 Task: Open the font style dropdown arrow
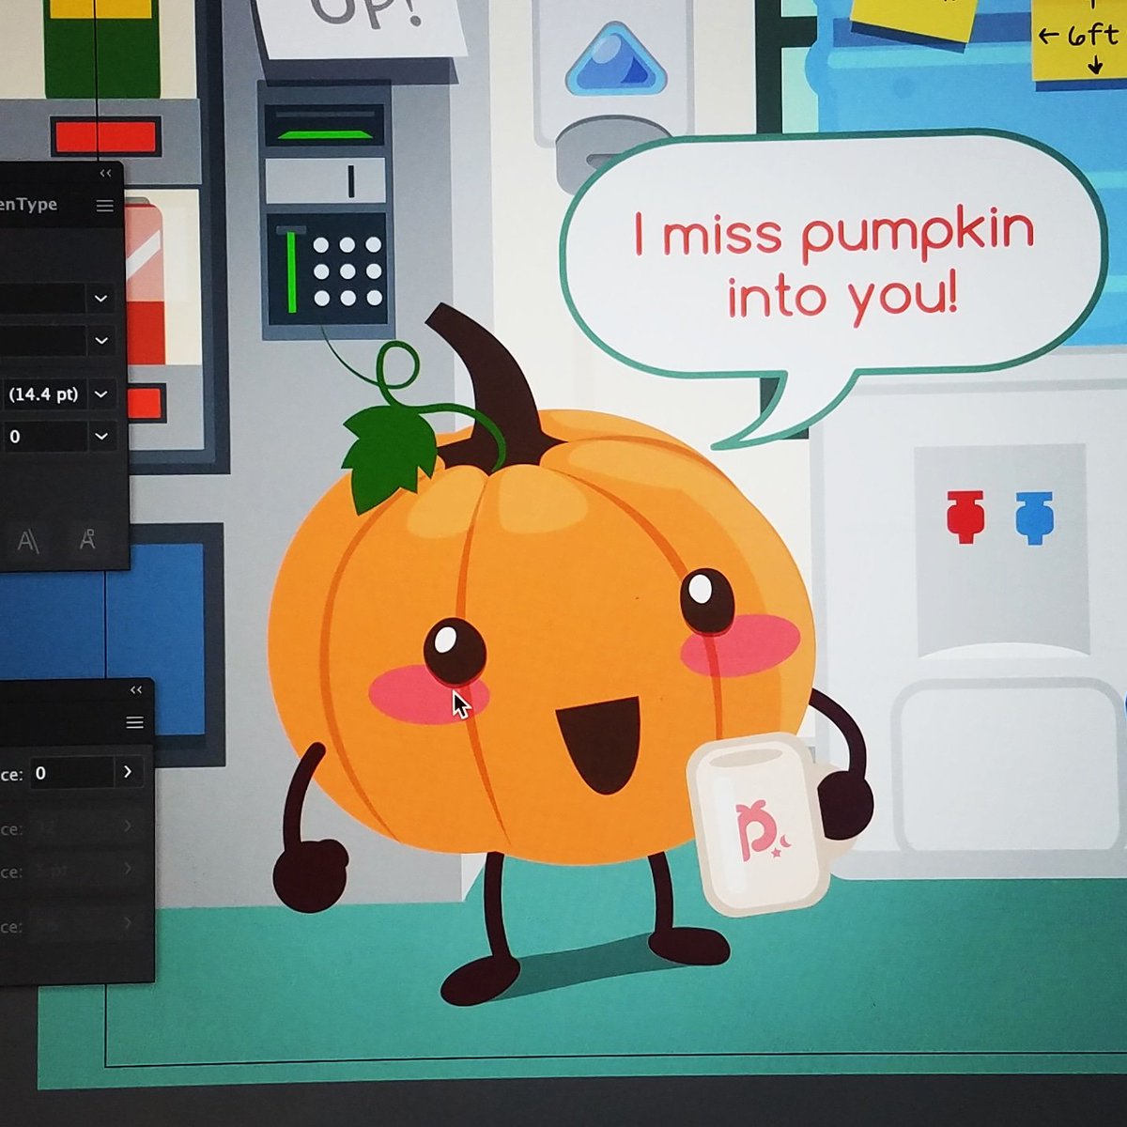click(x=100, y=340)
